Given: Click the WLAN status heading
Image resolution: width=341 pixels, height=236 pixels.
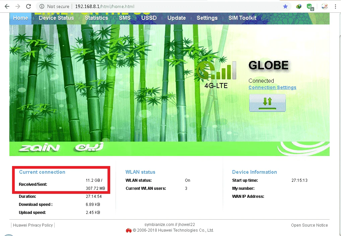Looking at the screenshot, I should click(x=140, y=172).
